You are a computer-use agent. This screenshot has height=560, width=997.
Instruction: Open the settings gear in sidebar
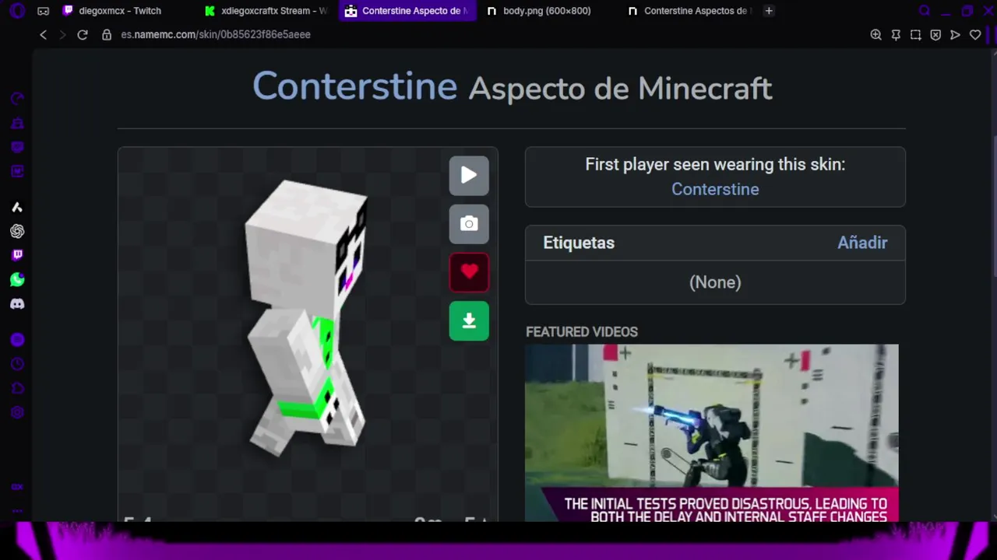point(17,412)
